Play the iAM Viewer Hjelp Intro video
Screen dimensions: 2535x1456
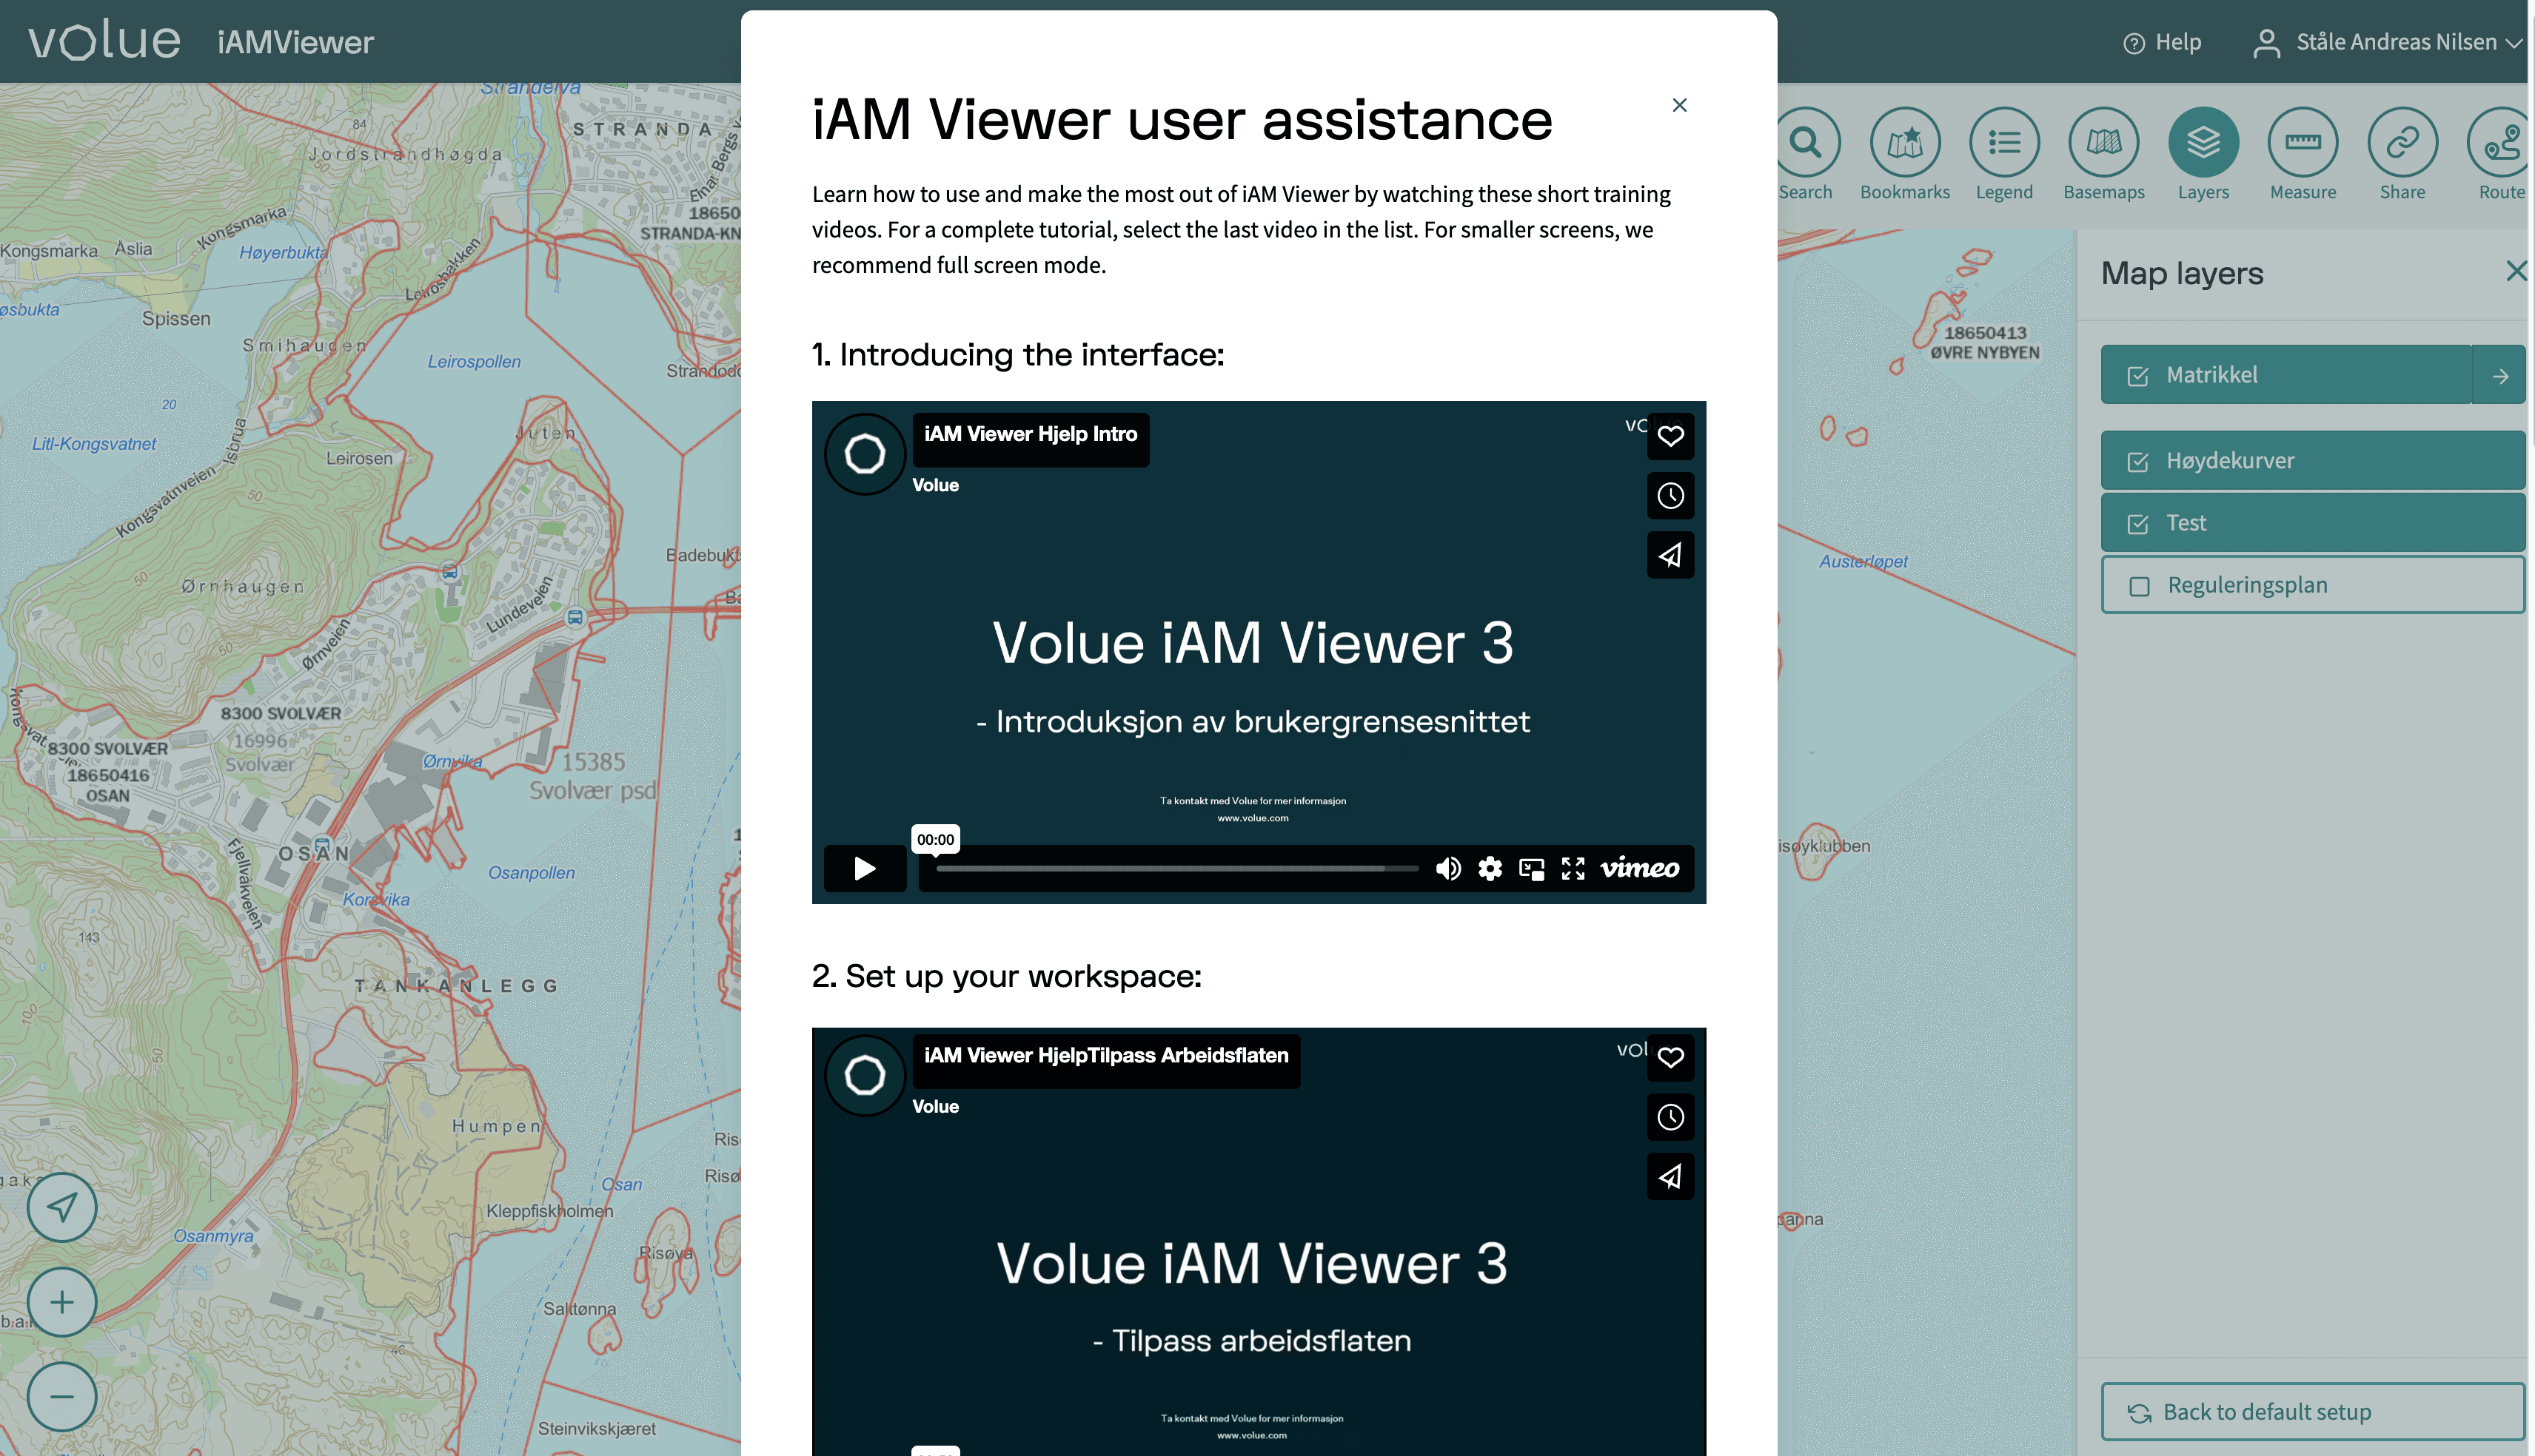pyautogui.click(x=864, y=868)
